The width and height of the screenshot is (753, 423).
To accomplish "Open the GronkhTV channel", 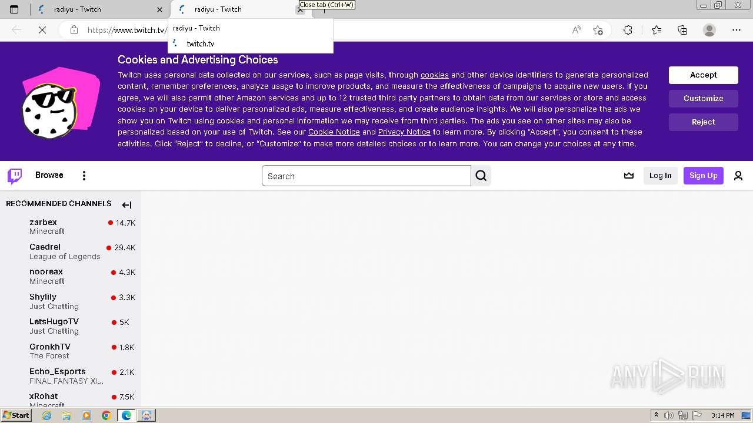I will point(71,351).
